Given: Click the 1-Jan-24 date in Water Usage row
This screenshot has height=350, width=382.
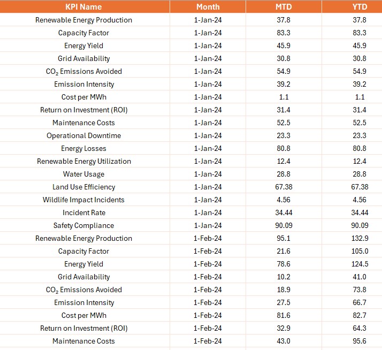Looking at the screenshot, I should (x=208, y=174).
